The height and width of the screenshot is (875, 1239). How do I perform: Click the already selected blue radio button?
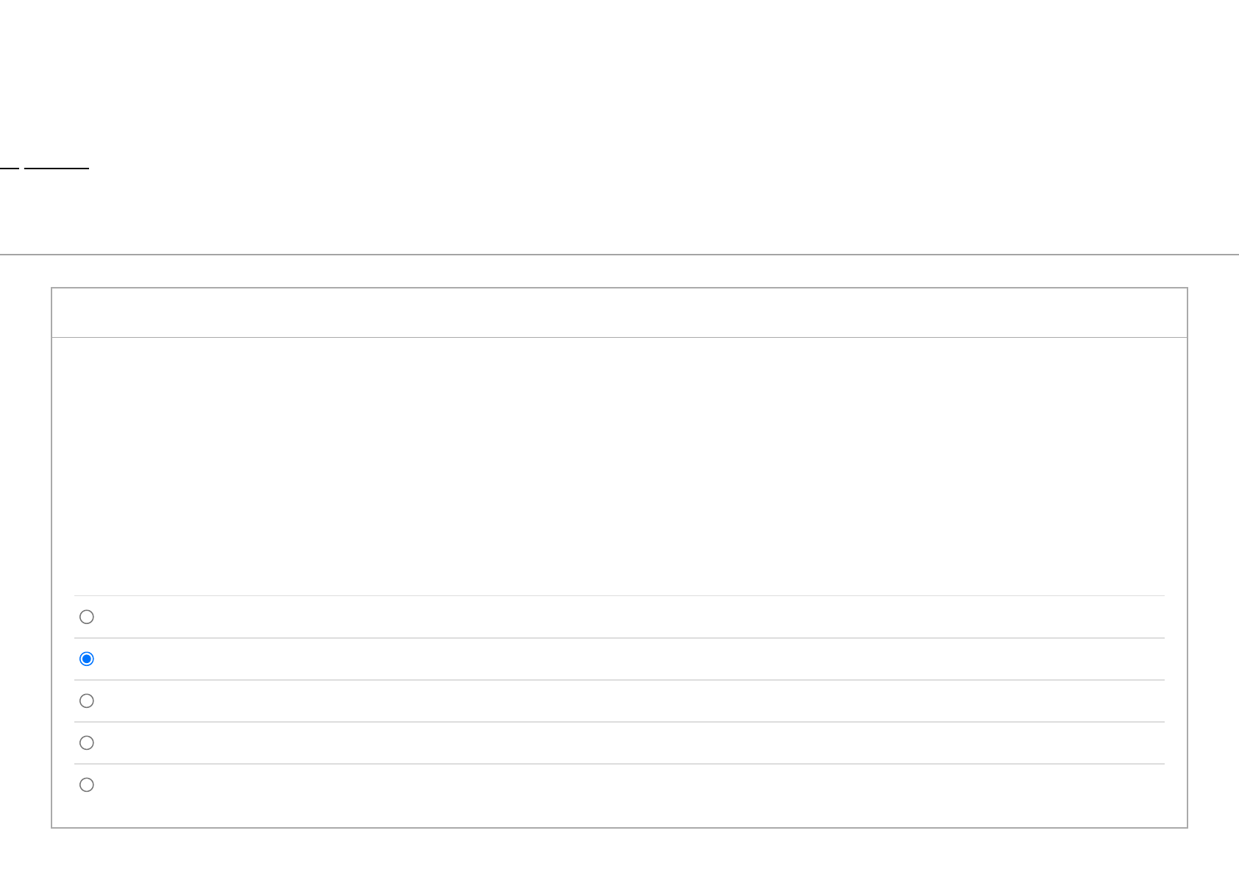click(87, 659)
